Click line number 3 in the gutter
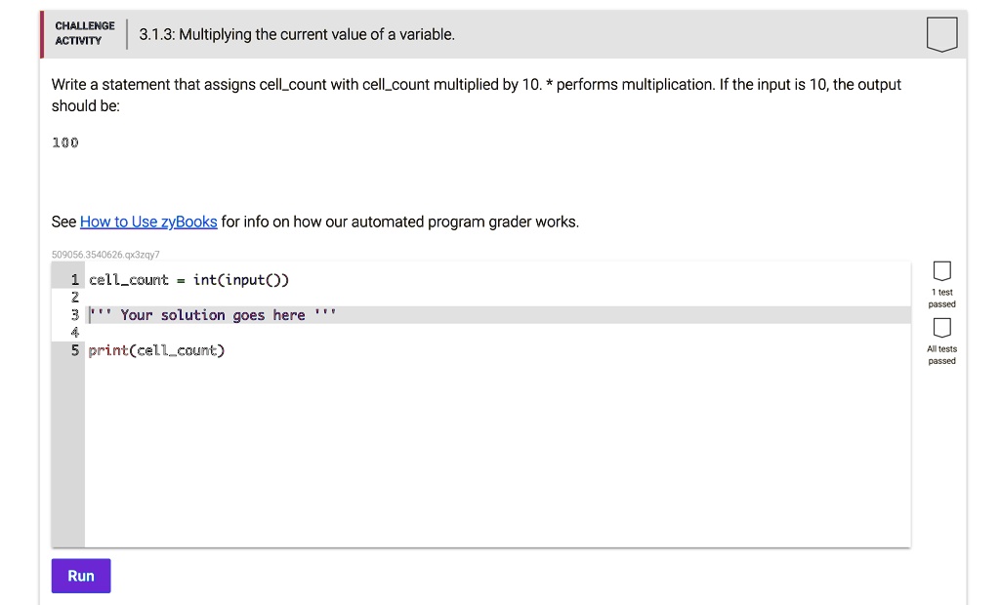Viewport: 1000px width, 605px height. (x=74, y=314)
